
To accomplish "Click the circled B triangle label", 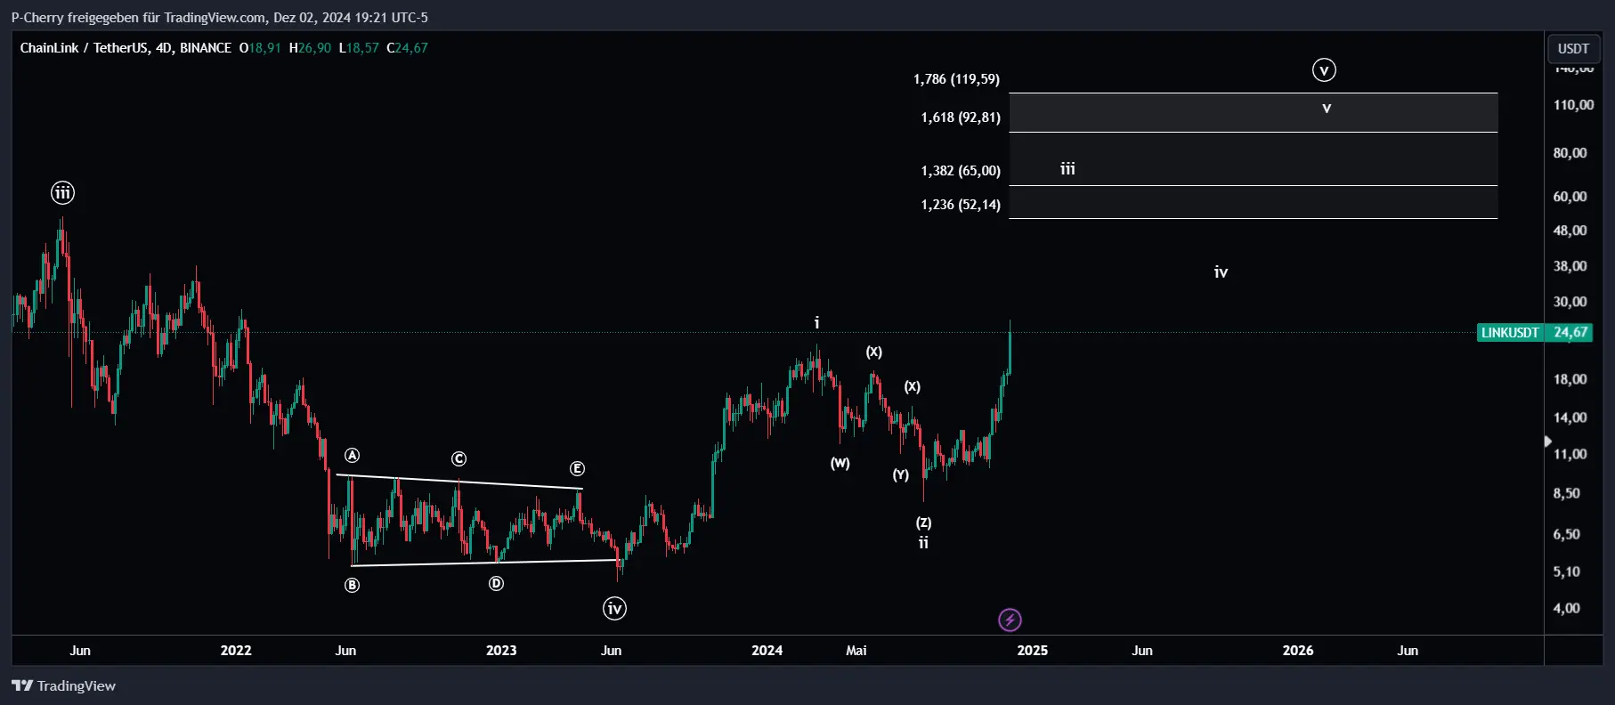I will (353, 585).
